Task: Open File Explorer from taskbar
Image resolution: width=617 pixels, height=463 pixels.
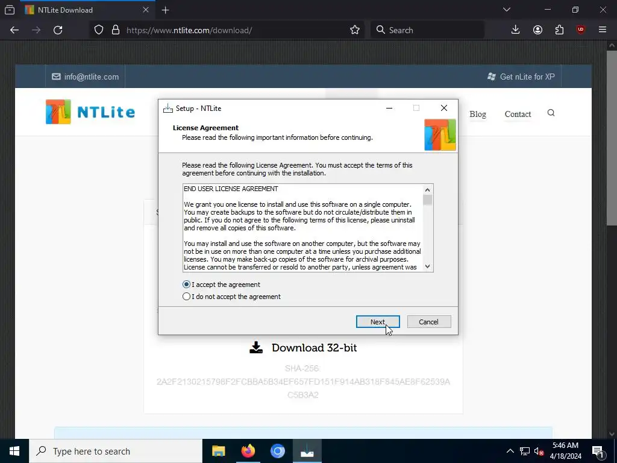Action: [218, 451]
